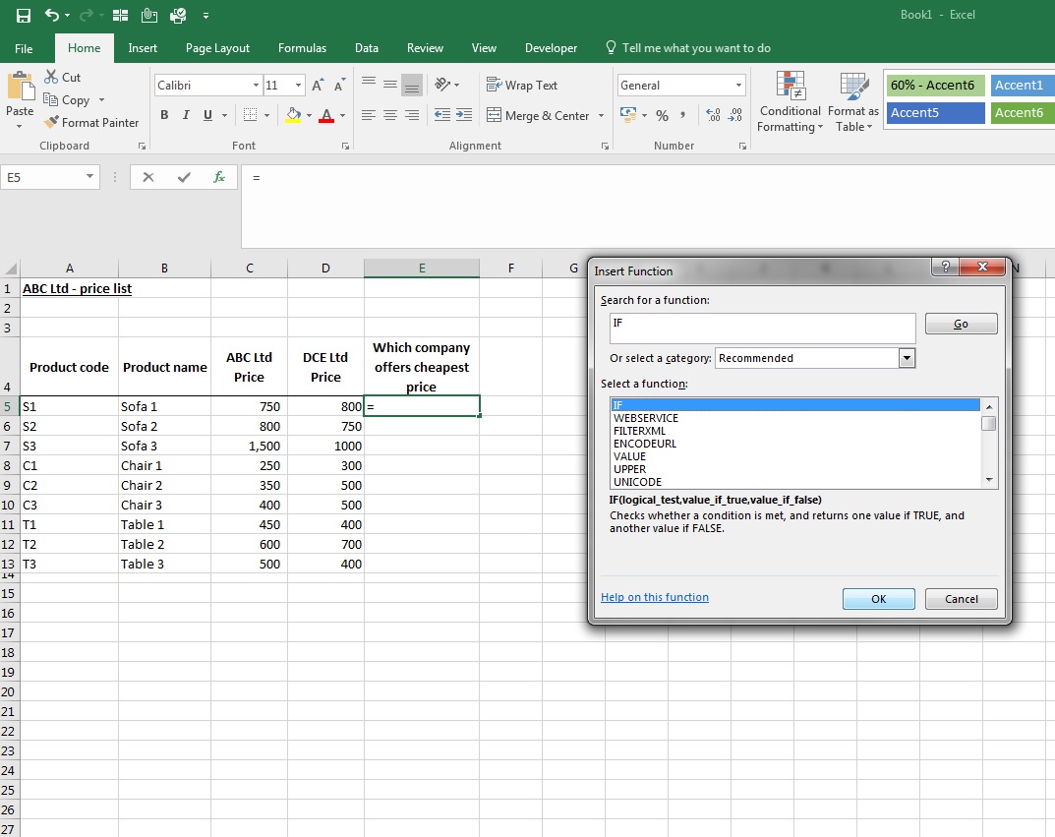This screenshot has height=837, width=1055.
Task: Click the Format Painter brush icon
Action: 51,123
